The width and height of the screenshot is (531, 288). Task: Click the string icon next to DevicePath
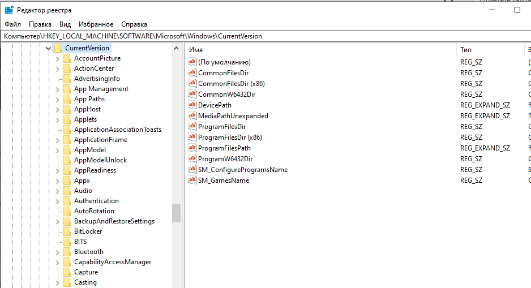click(192, 105)
